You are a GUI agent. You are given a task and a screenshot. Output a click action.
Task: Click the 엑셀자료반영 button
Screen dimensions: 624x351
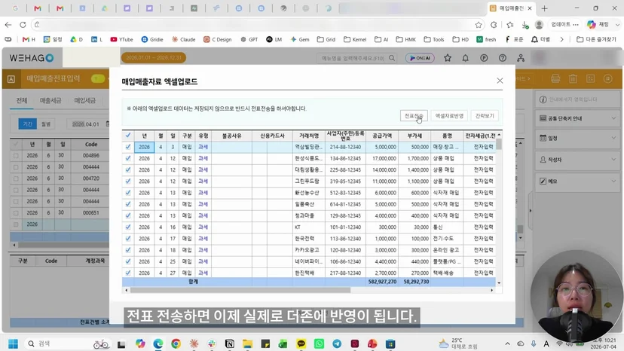[x=449, y=116]
